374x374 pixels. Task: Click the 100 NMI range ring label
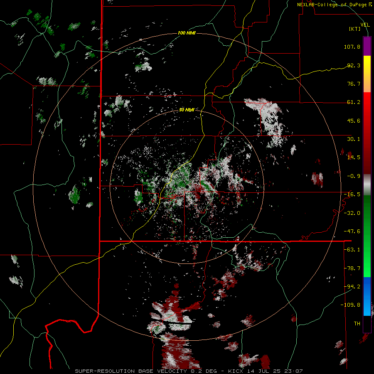(x=187, y=33)
